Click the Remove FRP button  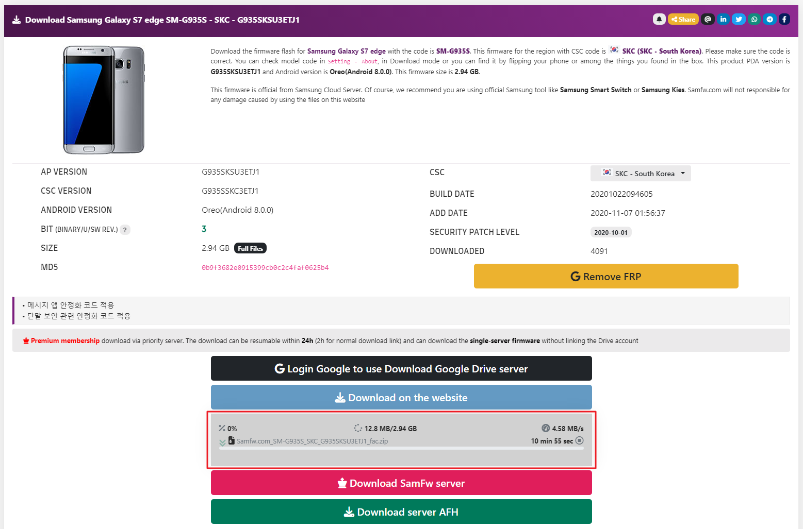point(606,276)
